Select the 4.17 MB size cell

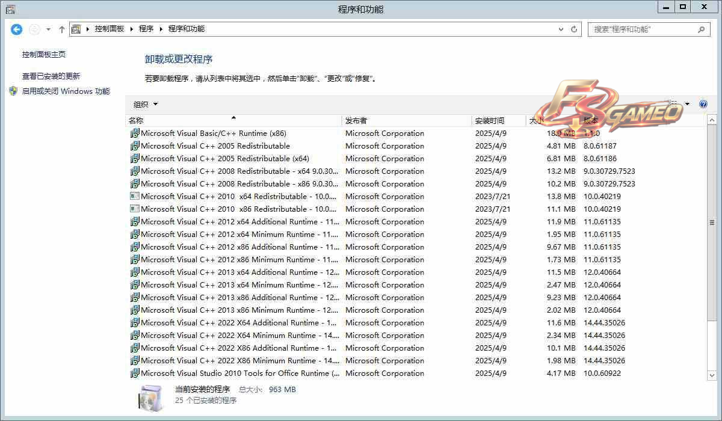561,373
